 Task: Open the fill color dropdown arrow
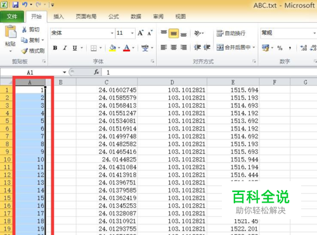click(x=119, y=48)
